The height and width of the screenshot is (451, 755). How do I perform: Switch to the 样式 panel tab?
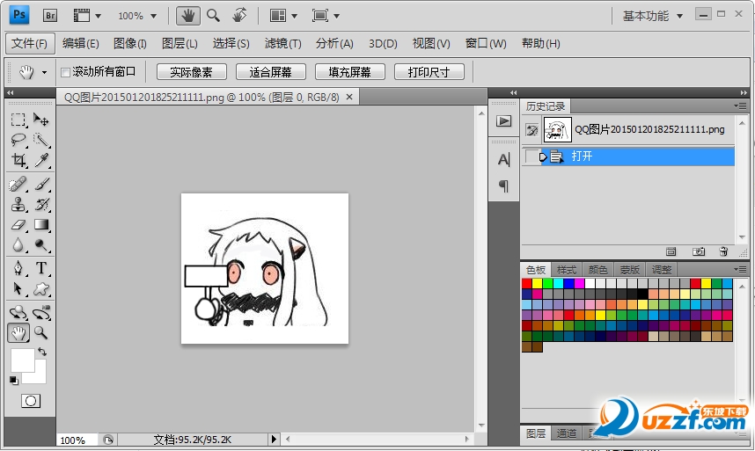tap(567, 270)
